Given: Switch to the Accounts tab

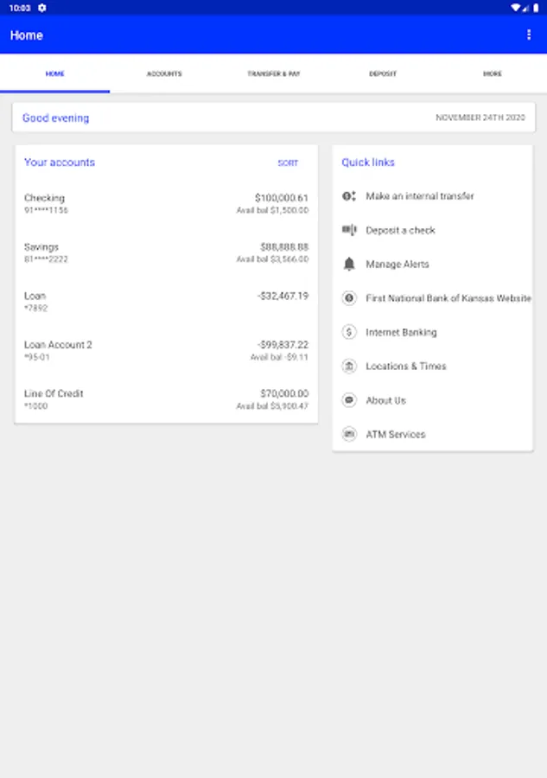Looking at the screenshot, I should click(x=164, y=74).
